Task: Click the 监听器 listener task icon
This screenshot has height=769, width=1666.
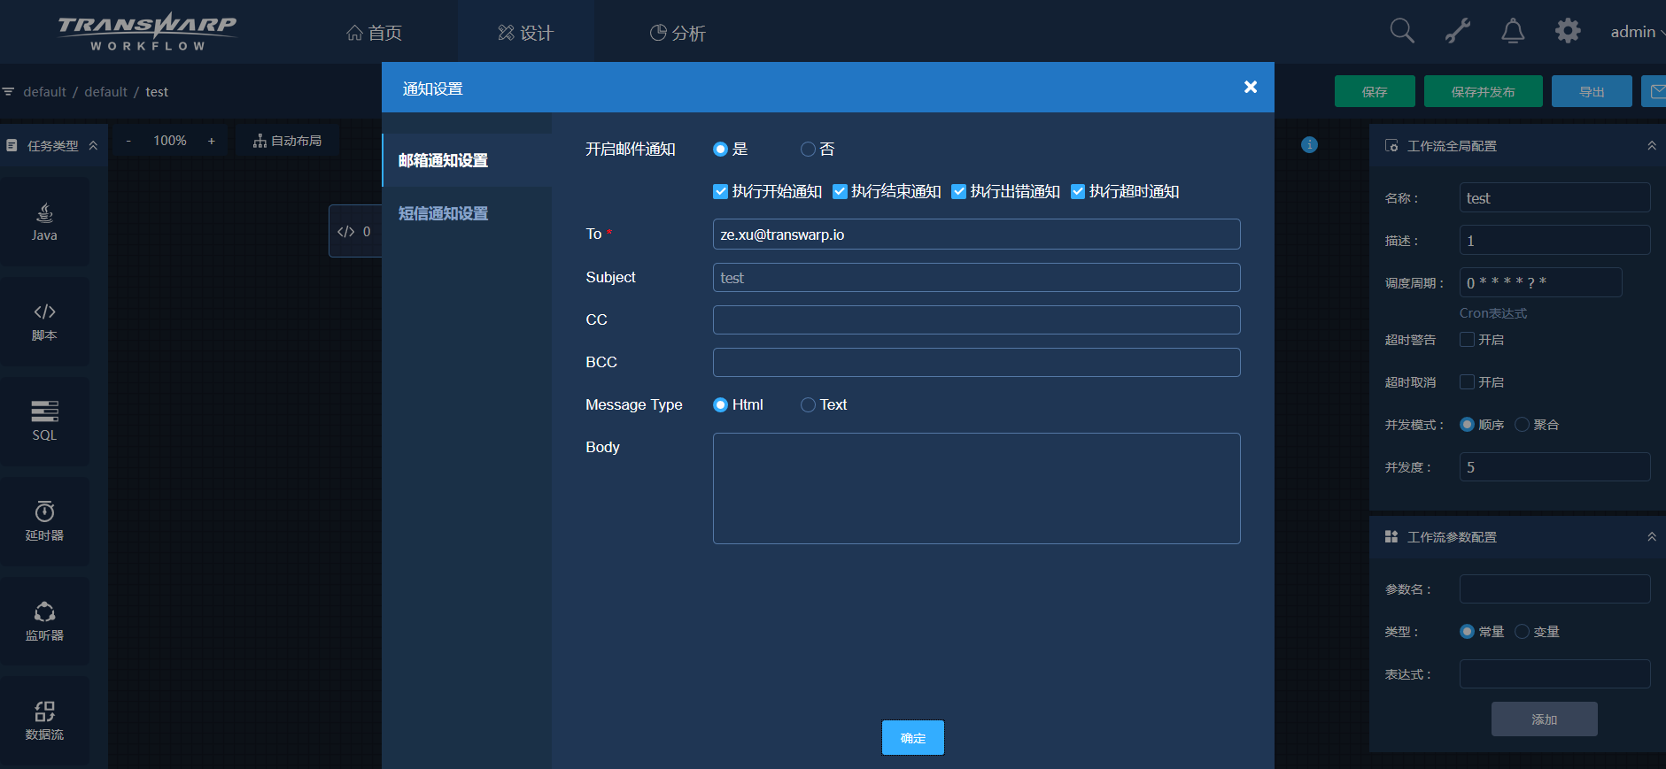Action: 44,620
